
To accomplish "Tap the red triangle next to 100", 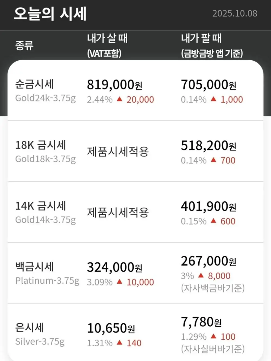I will click(x=214, y=336).
